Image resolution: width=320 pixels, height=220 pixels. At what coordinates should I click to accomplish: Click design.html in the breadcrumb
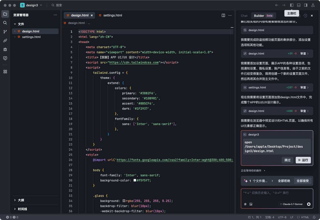(x=76, y=23)
